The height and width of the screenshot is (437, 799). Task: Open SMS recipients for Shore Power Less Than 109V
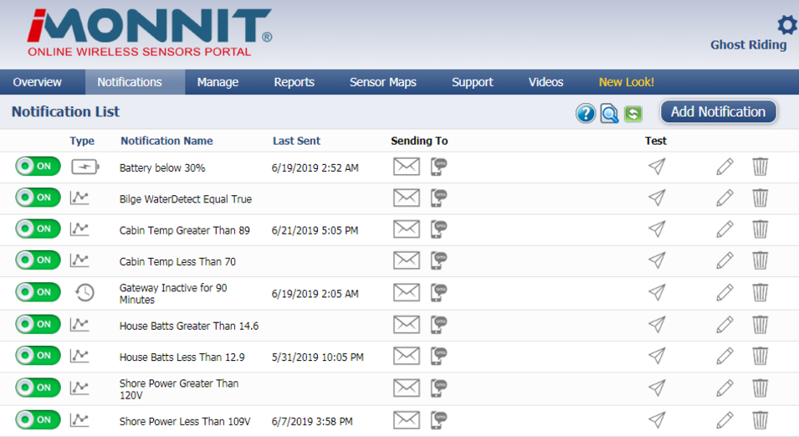(x=438, y=419)
